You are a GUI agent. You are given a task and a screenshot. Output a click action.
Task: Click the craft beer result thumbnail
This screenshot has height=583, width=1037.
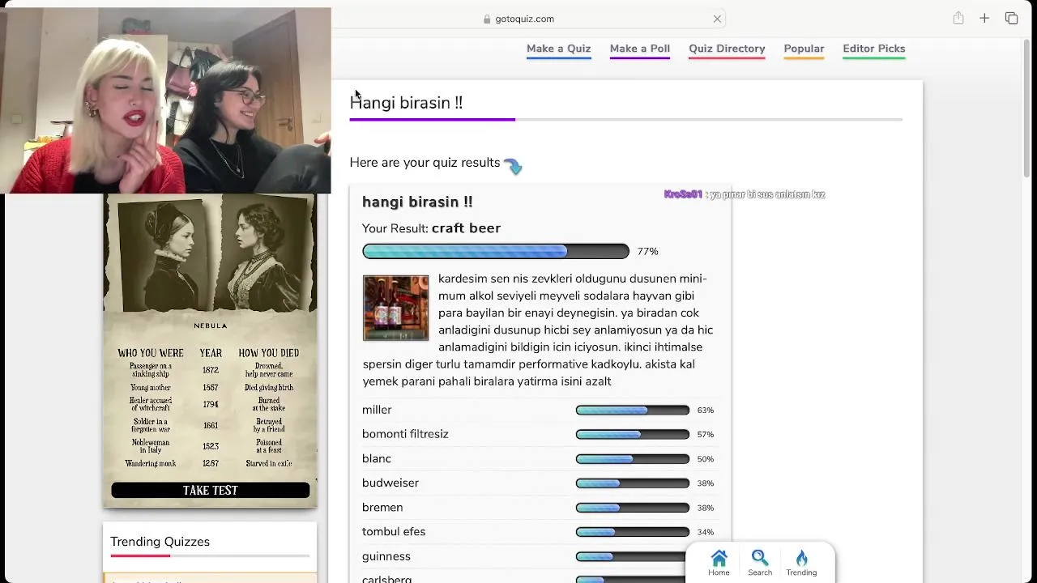coord(395,308)
